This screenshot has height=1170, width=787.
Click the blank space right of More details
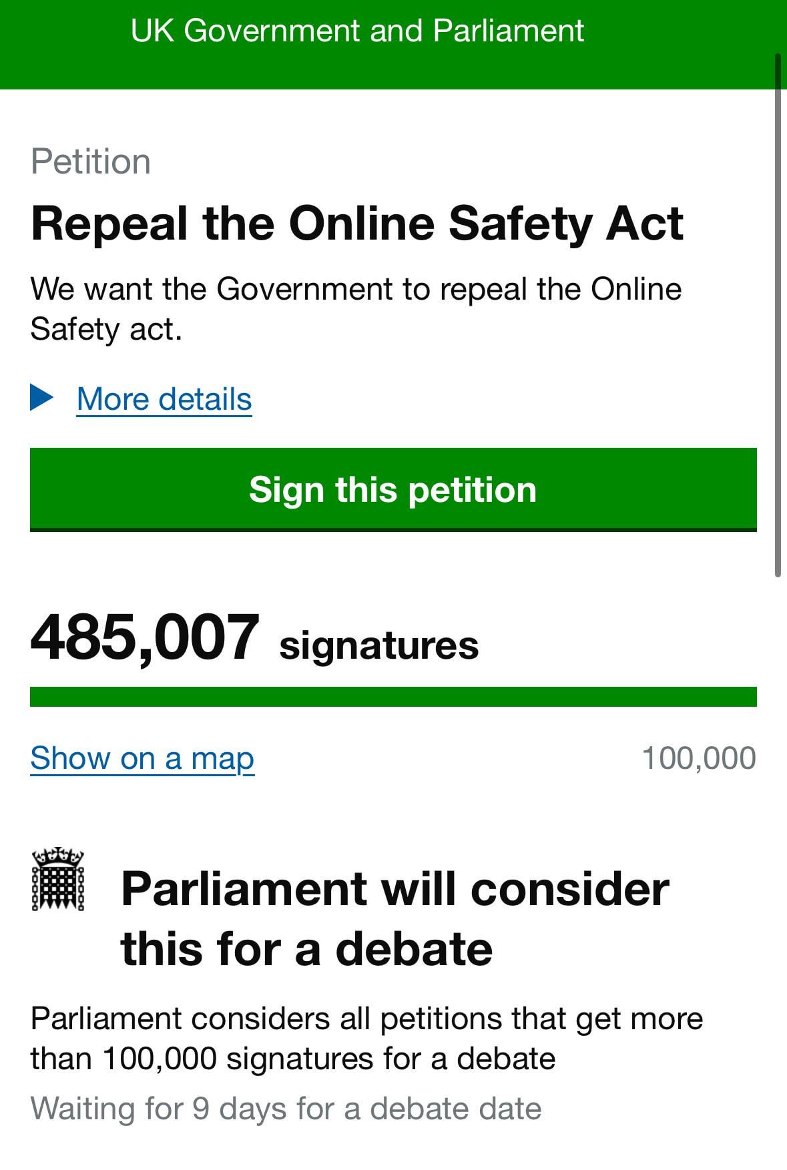tap(501, 399)
